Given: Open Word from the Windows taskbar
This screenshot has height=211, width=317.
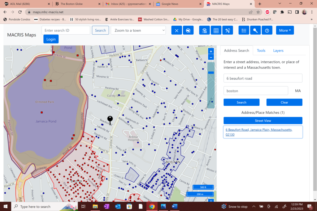Looking at the screenshot, I should [x=174, y=206].
